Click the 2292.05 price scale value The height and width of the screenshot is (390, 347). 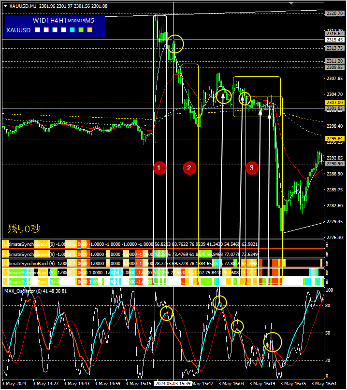[x=334, y=158]
